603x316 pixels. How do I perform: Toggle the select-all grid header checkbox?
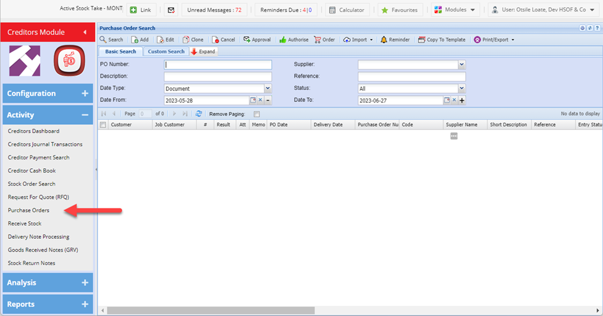click(103, 125)
